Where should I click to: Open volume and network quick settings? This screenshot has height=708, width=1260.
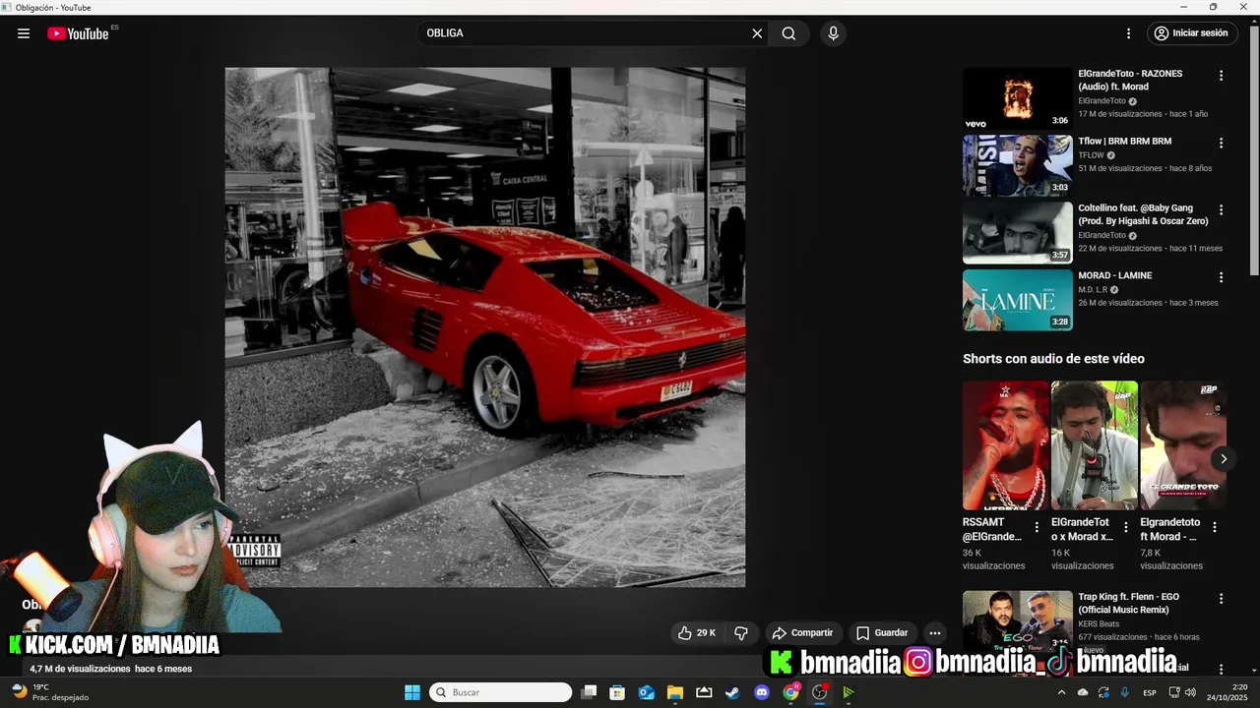(x=1182, y=692)
